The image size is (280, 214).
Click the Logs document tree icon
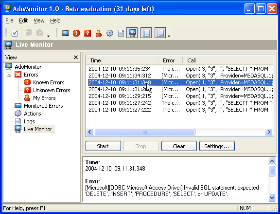pos(18,121)
